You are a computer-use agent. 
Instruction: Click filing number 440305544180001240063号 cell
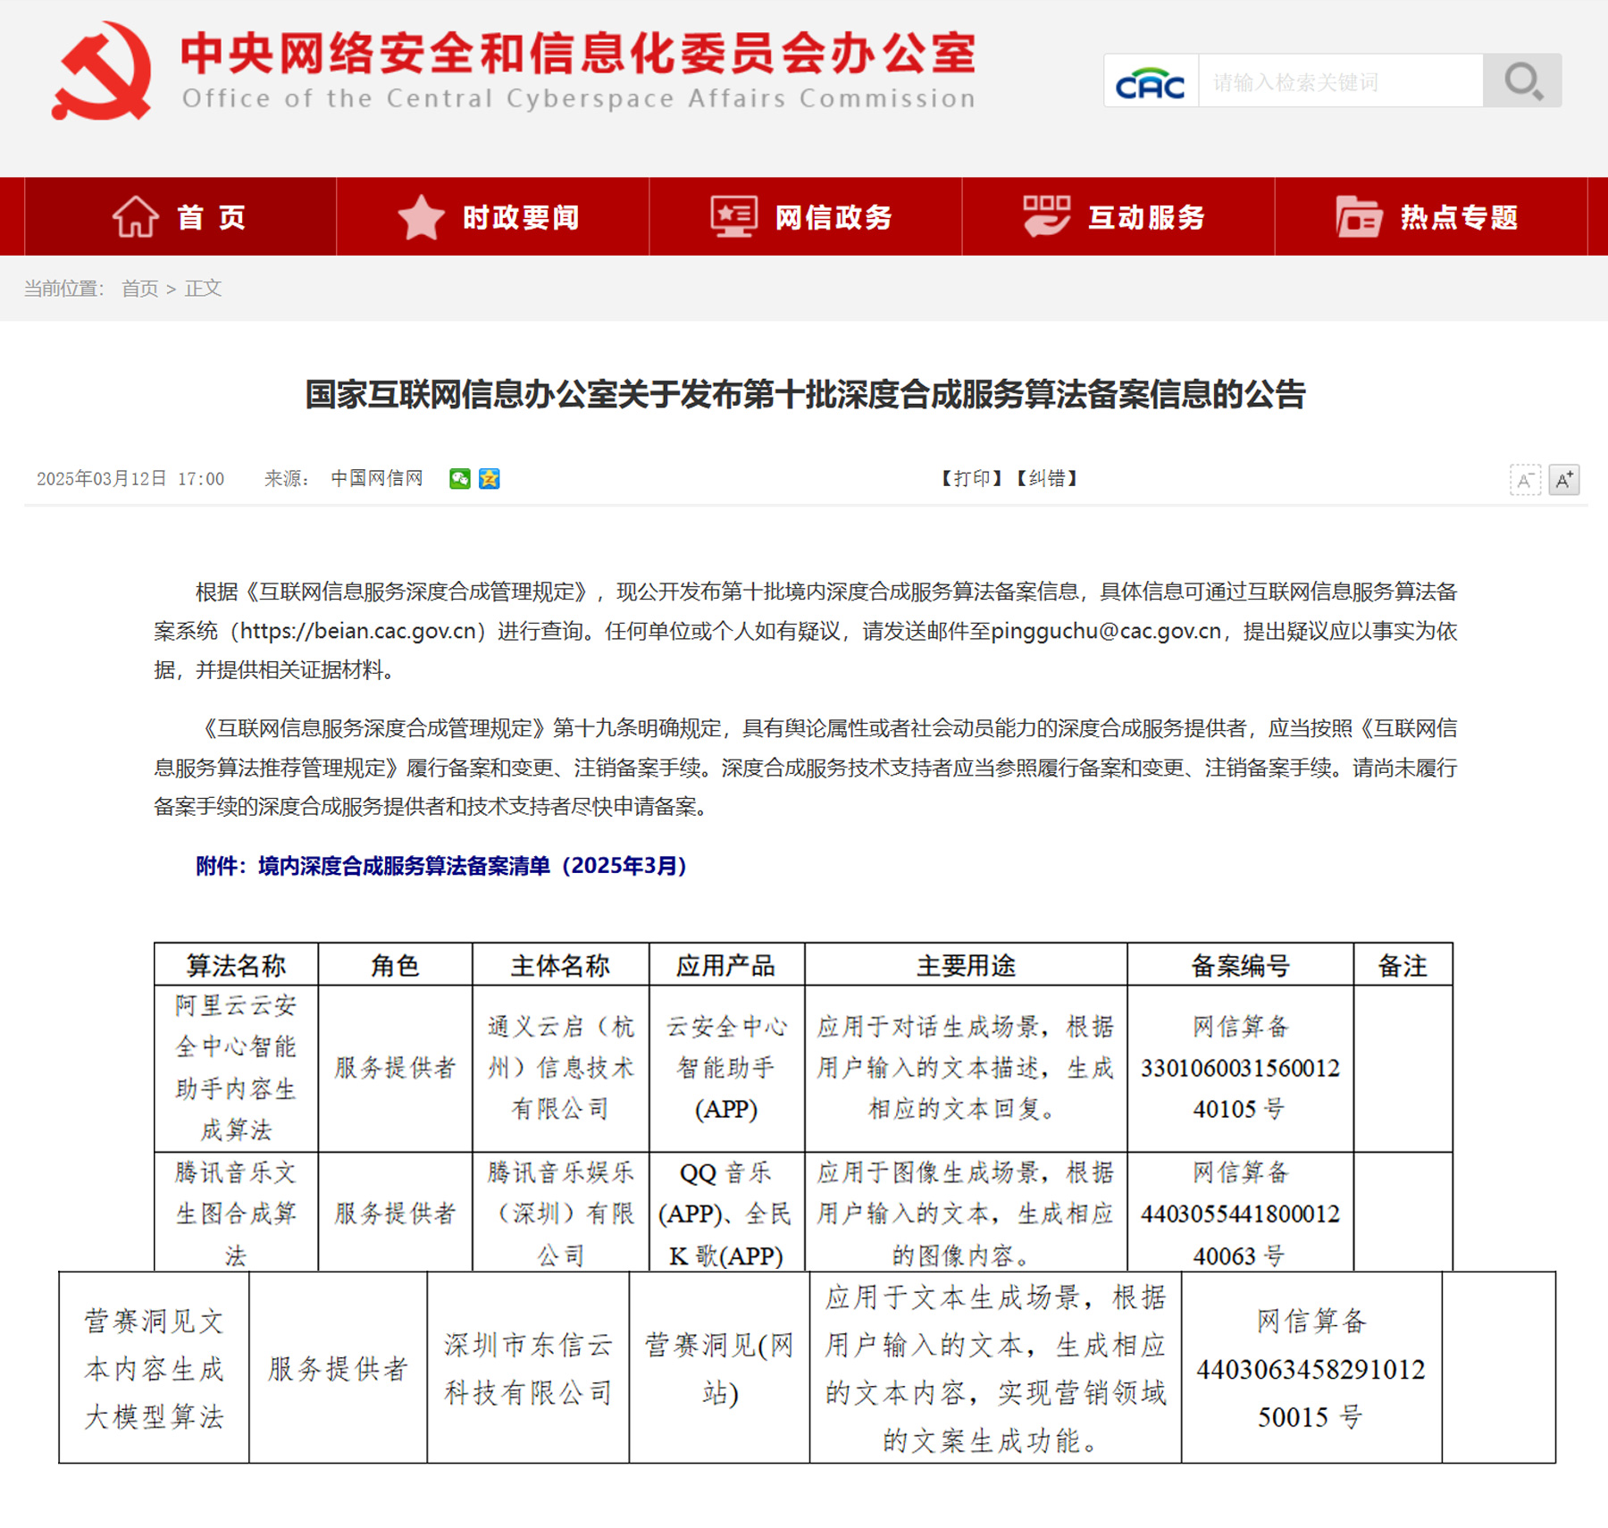pos(1240,1212)
